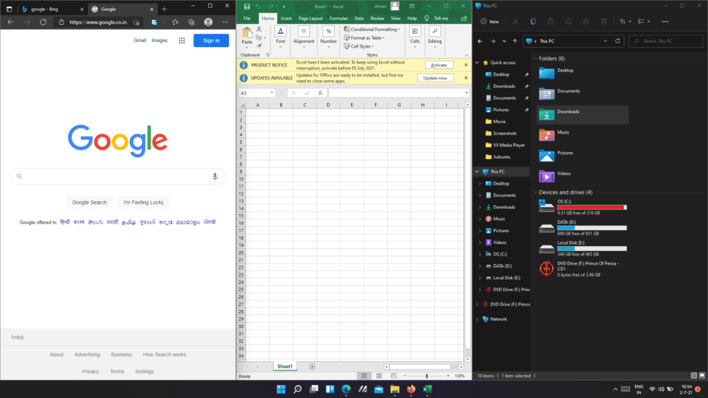Screen dimensions: 708x398
Task: Save the workbook using Excel's save icon
Action: pos(247,6)
